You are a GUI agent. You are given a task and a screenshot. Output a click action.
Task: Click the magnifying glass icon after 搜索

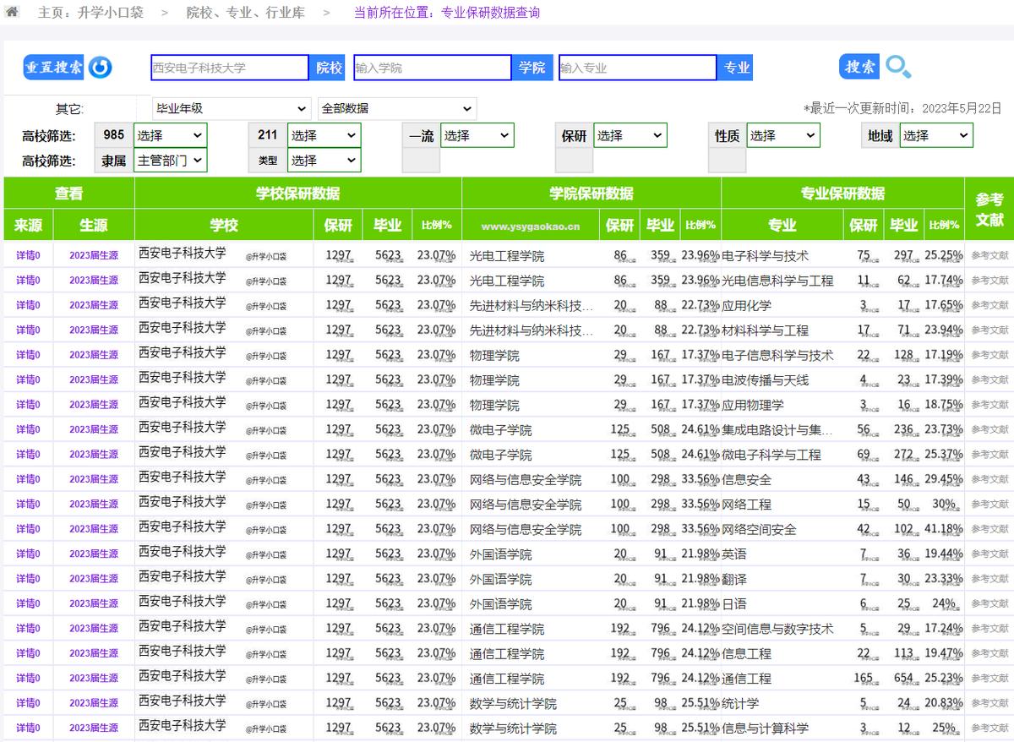point(899,68)
